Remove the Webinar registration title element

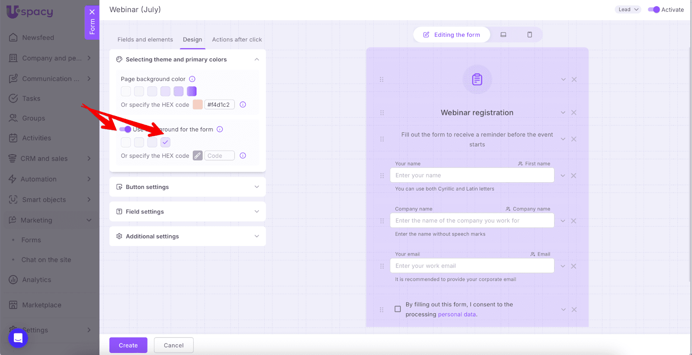tap(574, 113)
